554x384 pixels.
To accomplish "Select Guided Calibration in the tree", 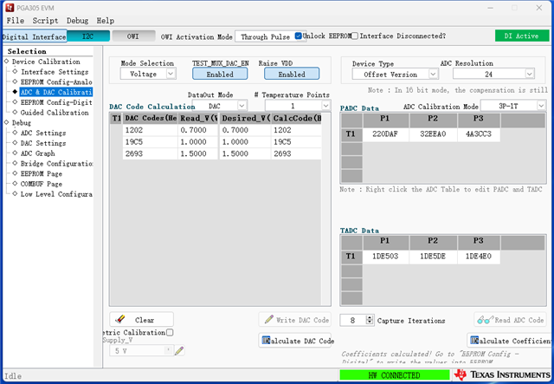I will (x=55, y=113).
